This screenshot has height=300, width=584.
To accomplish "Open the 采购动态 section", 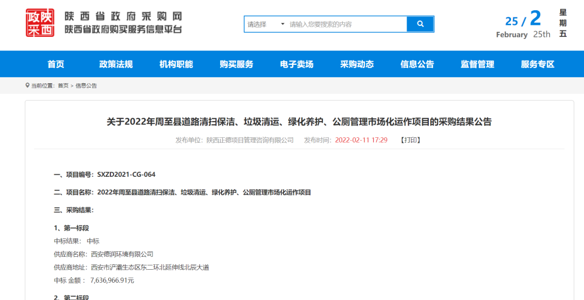I will [x=357, y=64].
